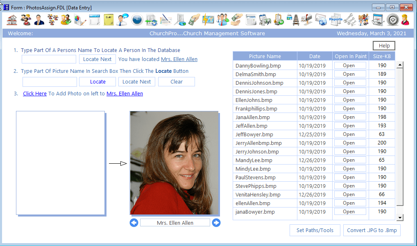The height and width of the screenshot is (246, 417).
Task: Select the VenitaHensley.bmp picture name
Action: pos(258,194)
